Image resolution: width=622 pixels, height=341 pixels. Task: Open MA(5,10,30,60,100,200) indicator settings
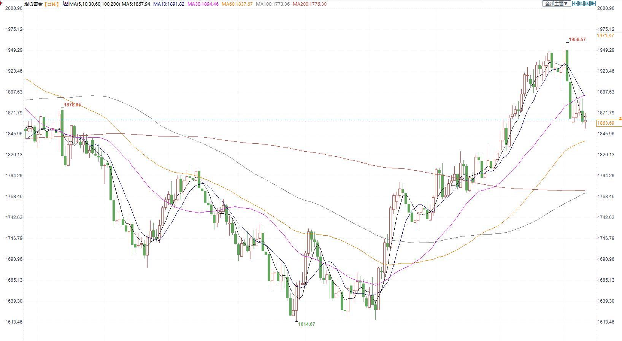click(95, 4)
